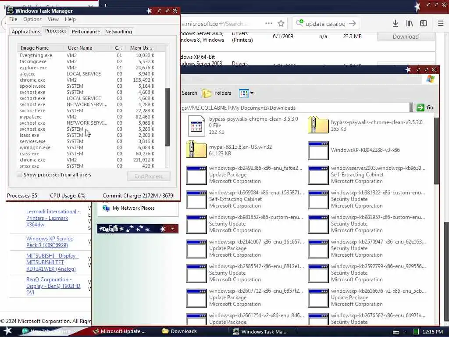Click the search go arrow in browser

[x=353, y=24]
